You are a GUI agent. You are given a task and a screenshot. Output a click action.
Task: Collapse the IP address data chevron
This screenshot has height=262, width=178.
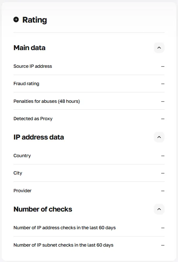click(159, 137)
